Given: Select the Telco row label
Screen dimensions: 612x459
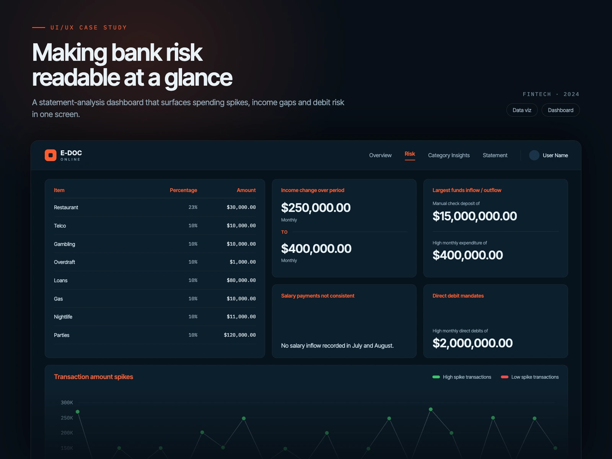Looking at the screenshot, I should click(60, 226).
